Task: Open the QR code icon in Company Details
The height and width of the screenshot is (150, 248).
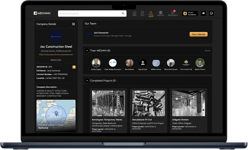Action: click(x=74, y=24)
